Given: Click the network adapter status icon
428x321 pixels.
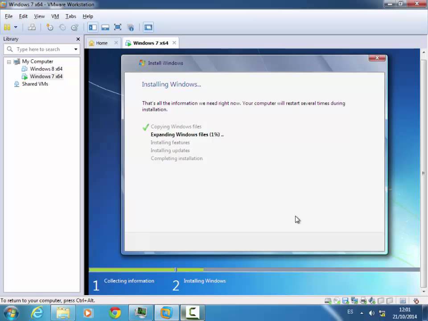Looking at the screenshot, I should pyautogui.click(x=354, y=301).
